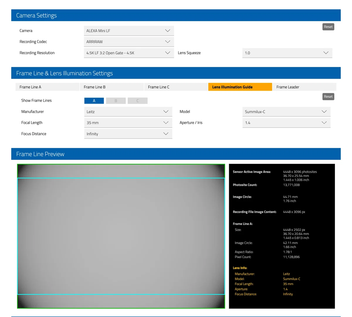Screen dimensions: 352x317
Task: Click the Lens Squeeze dropdown chevron
Action: pos(326,53)
